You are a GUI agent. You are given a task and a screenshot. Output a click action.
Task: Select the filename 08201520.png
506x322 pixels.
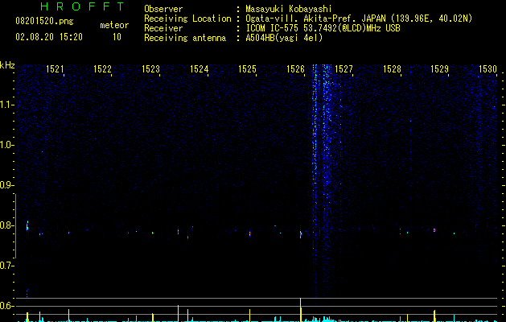coord(44,22)
